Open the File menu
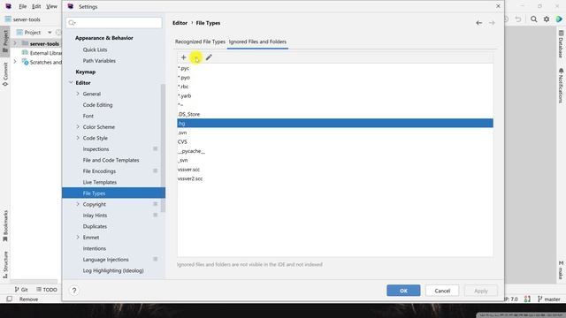The image size is (566, 318). (22, 6)
